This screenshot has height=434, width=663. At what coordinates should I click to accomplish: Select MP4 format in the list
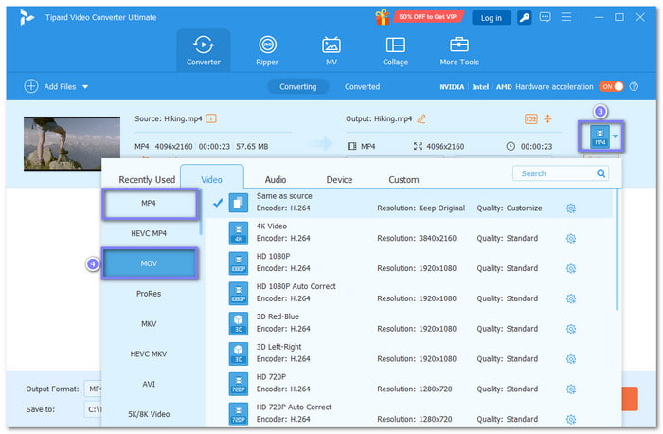(x=149, y=204)
